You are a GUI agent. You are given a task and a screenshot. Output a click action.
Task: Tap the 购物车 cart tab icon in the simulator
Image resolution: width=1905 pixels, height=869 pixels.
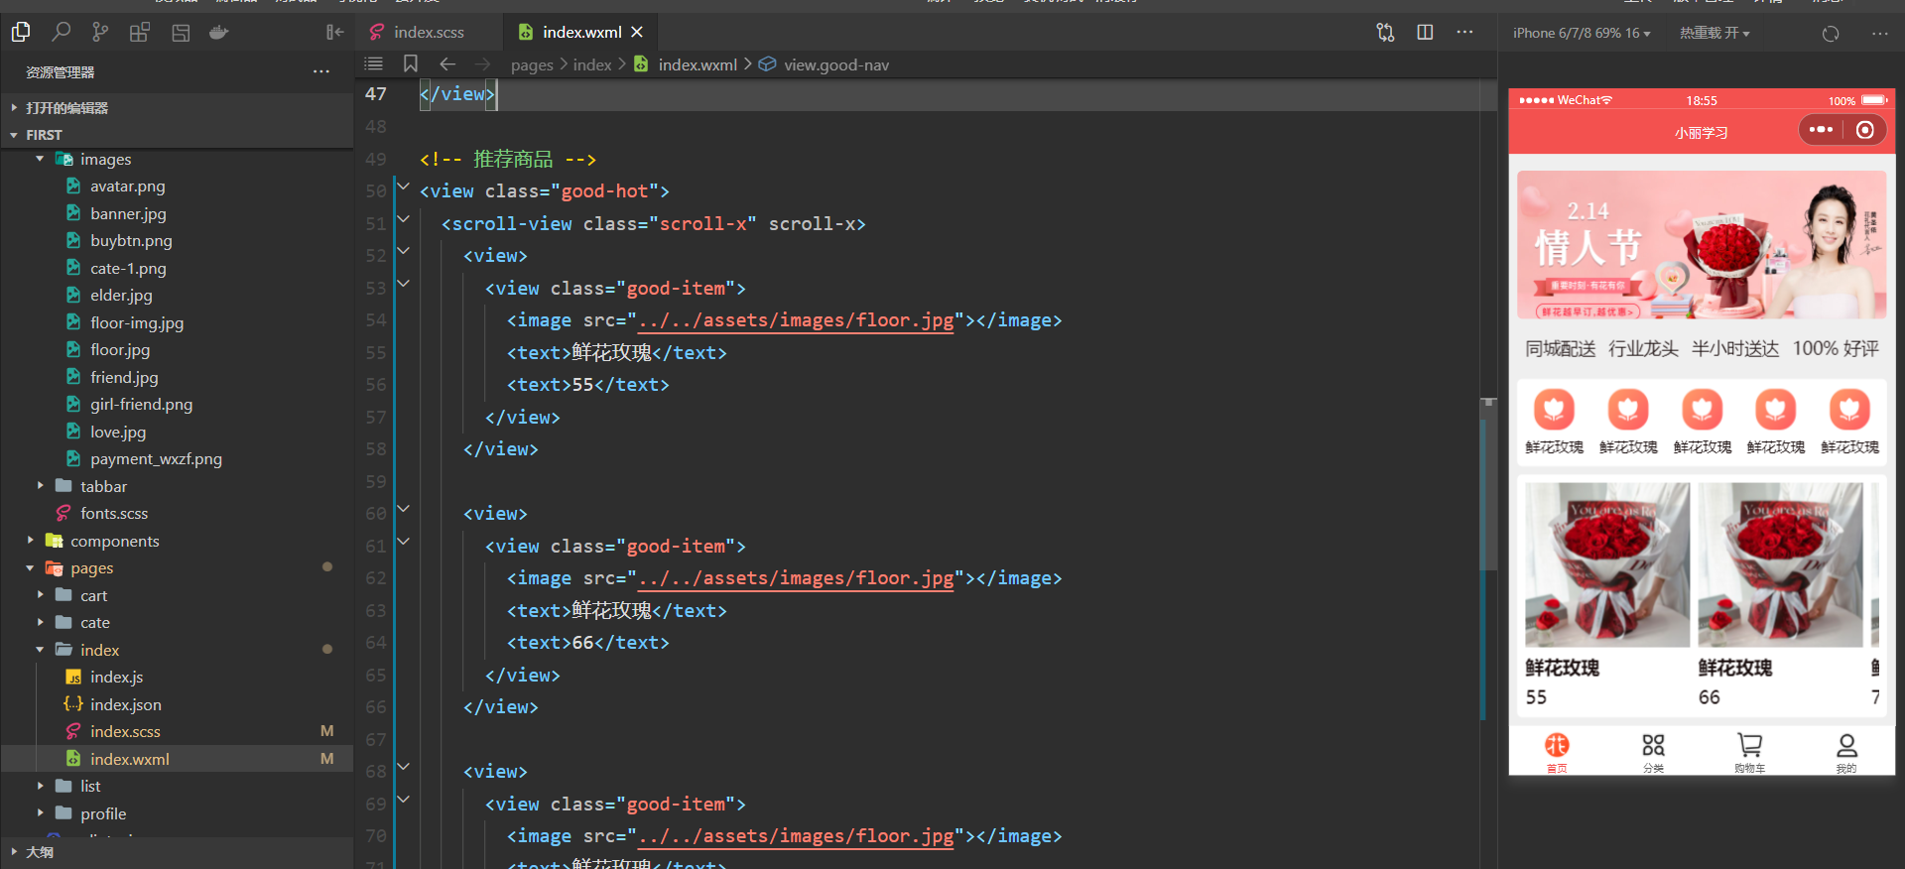point(1749,745)
